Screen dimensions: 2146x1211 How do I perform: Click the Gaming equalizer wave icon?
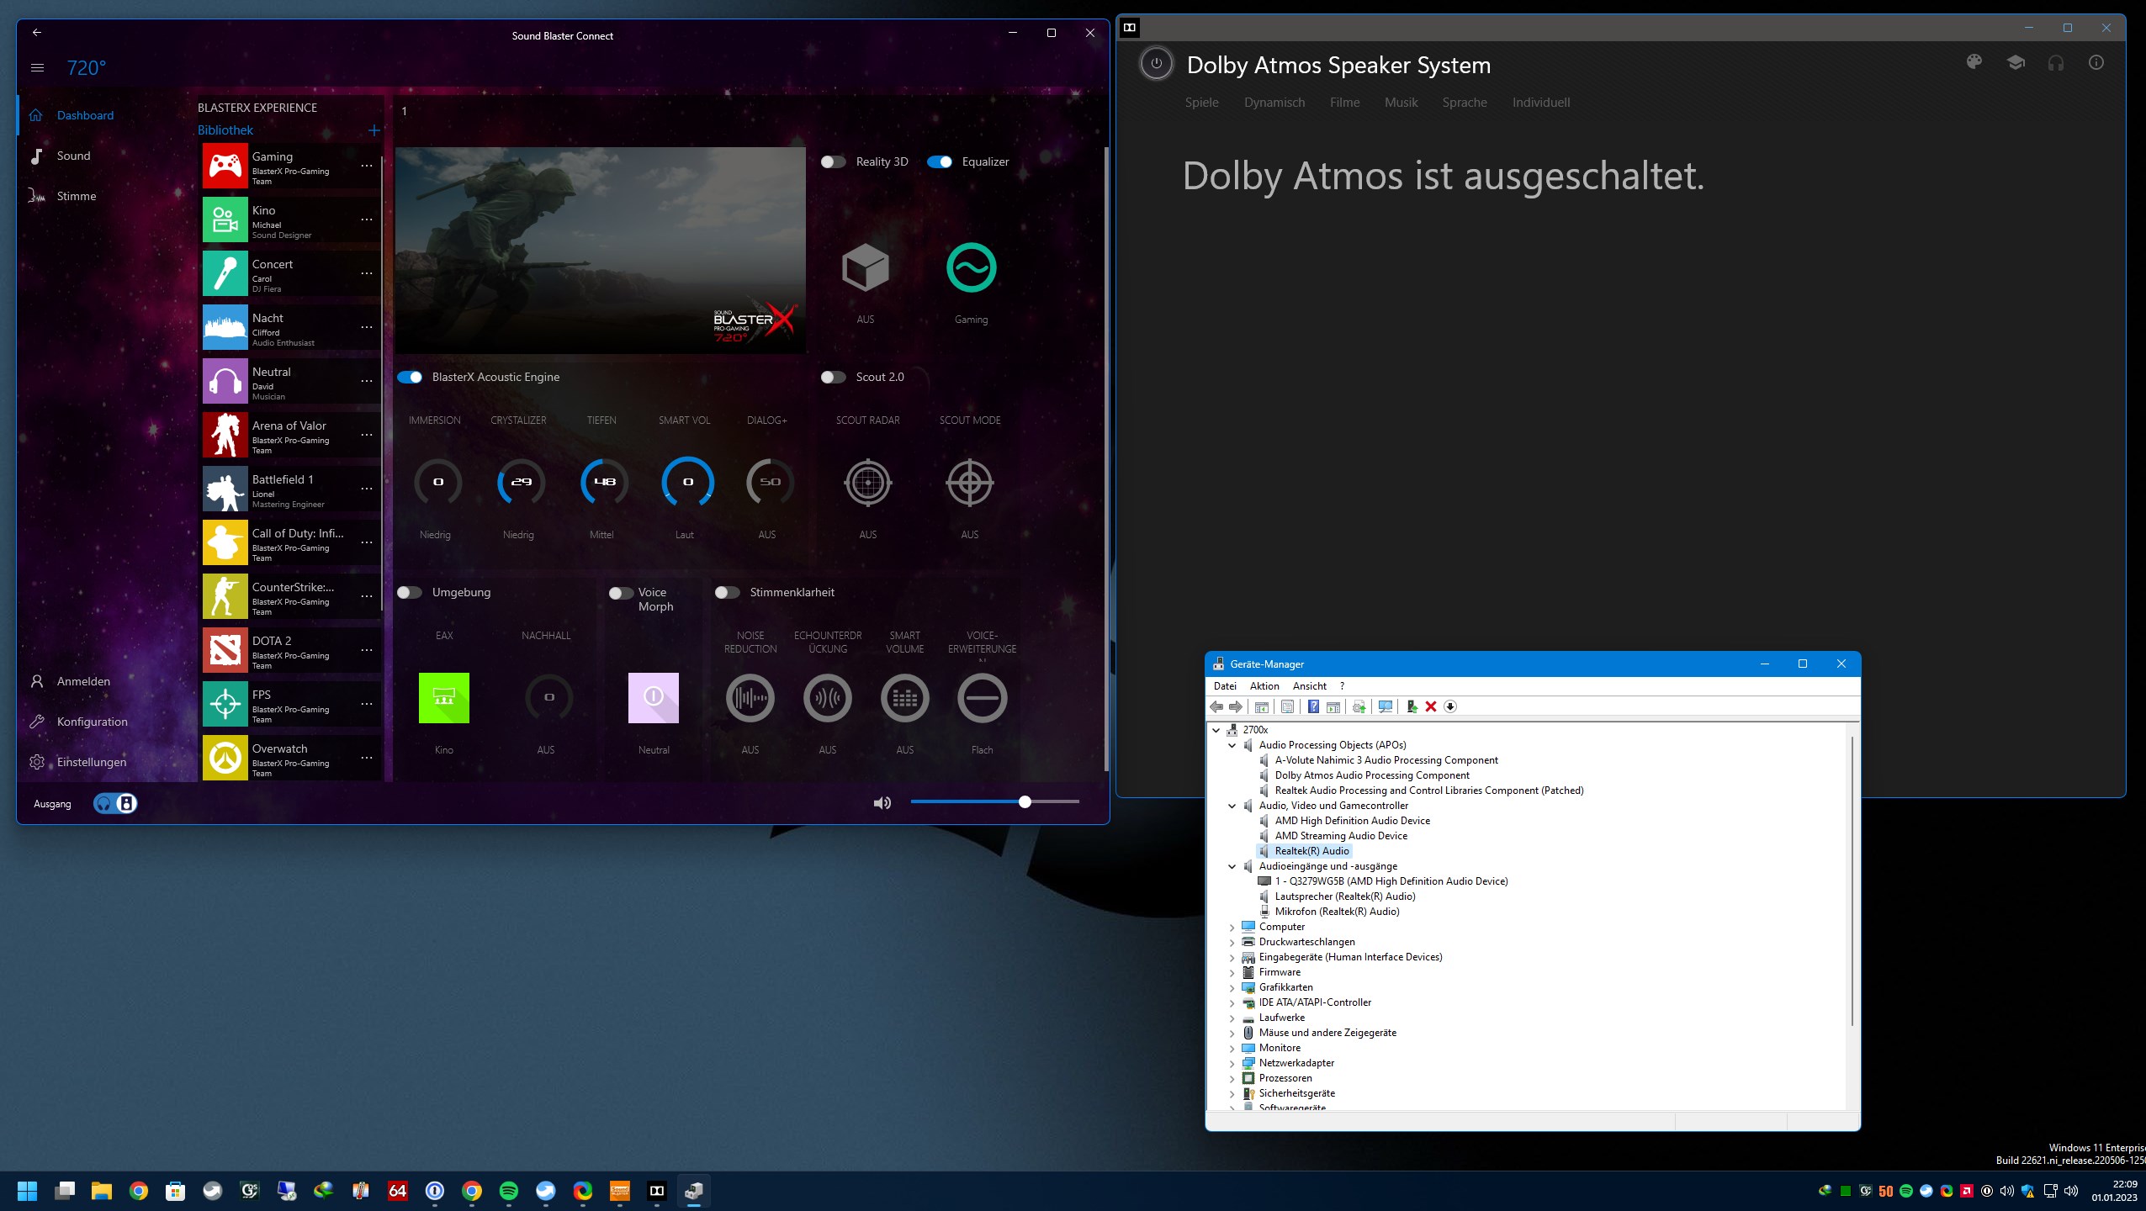(971, 268)
